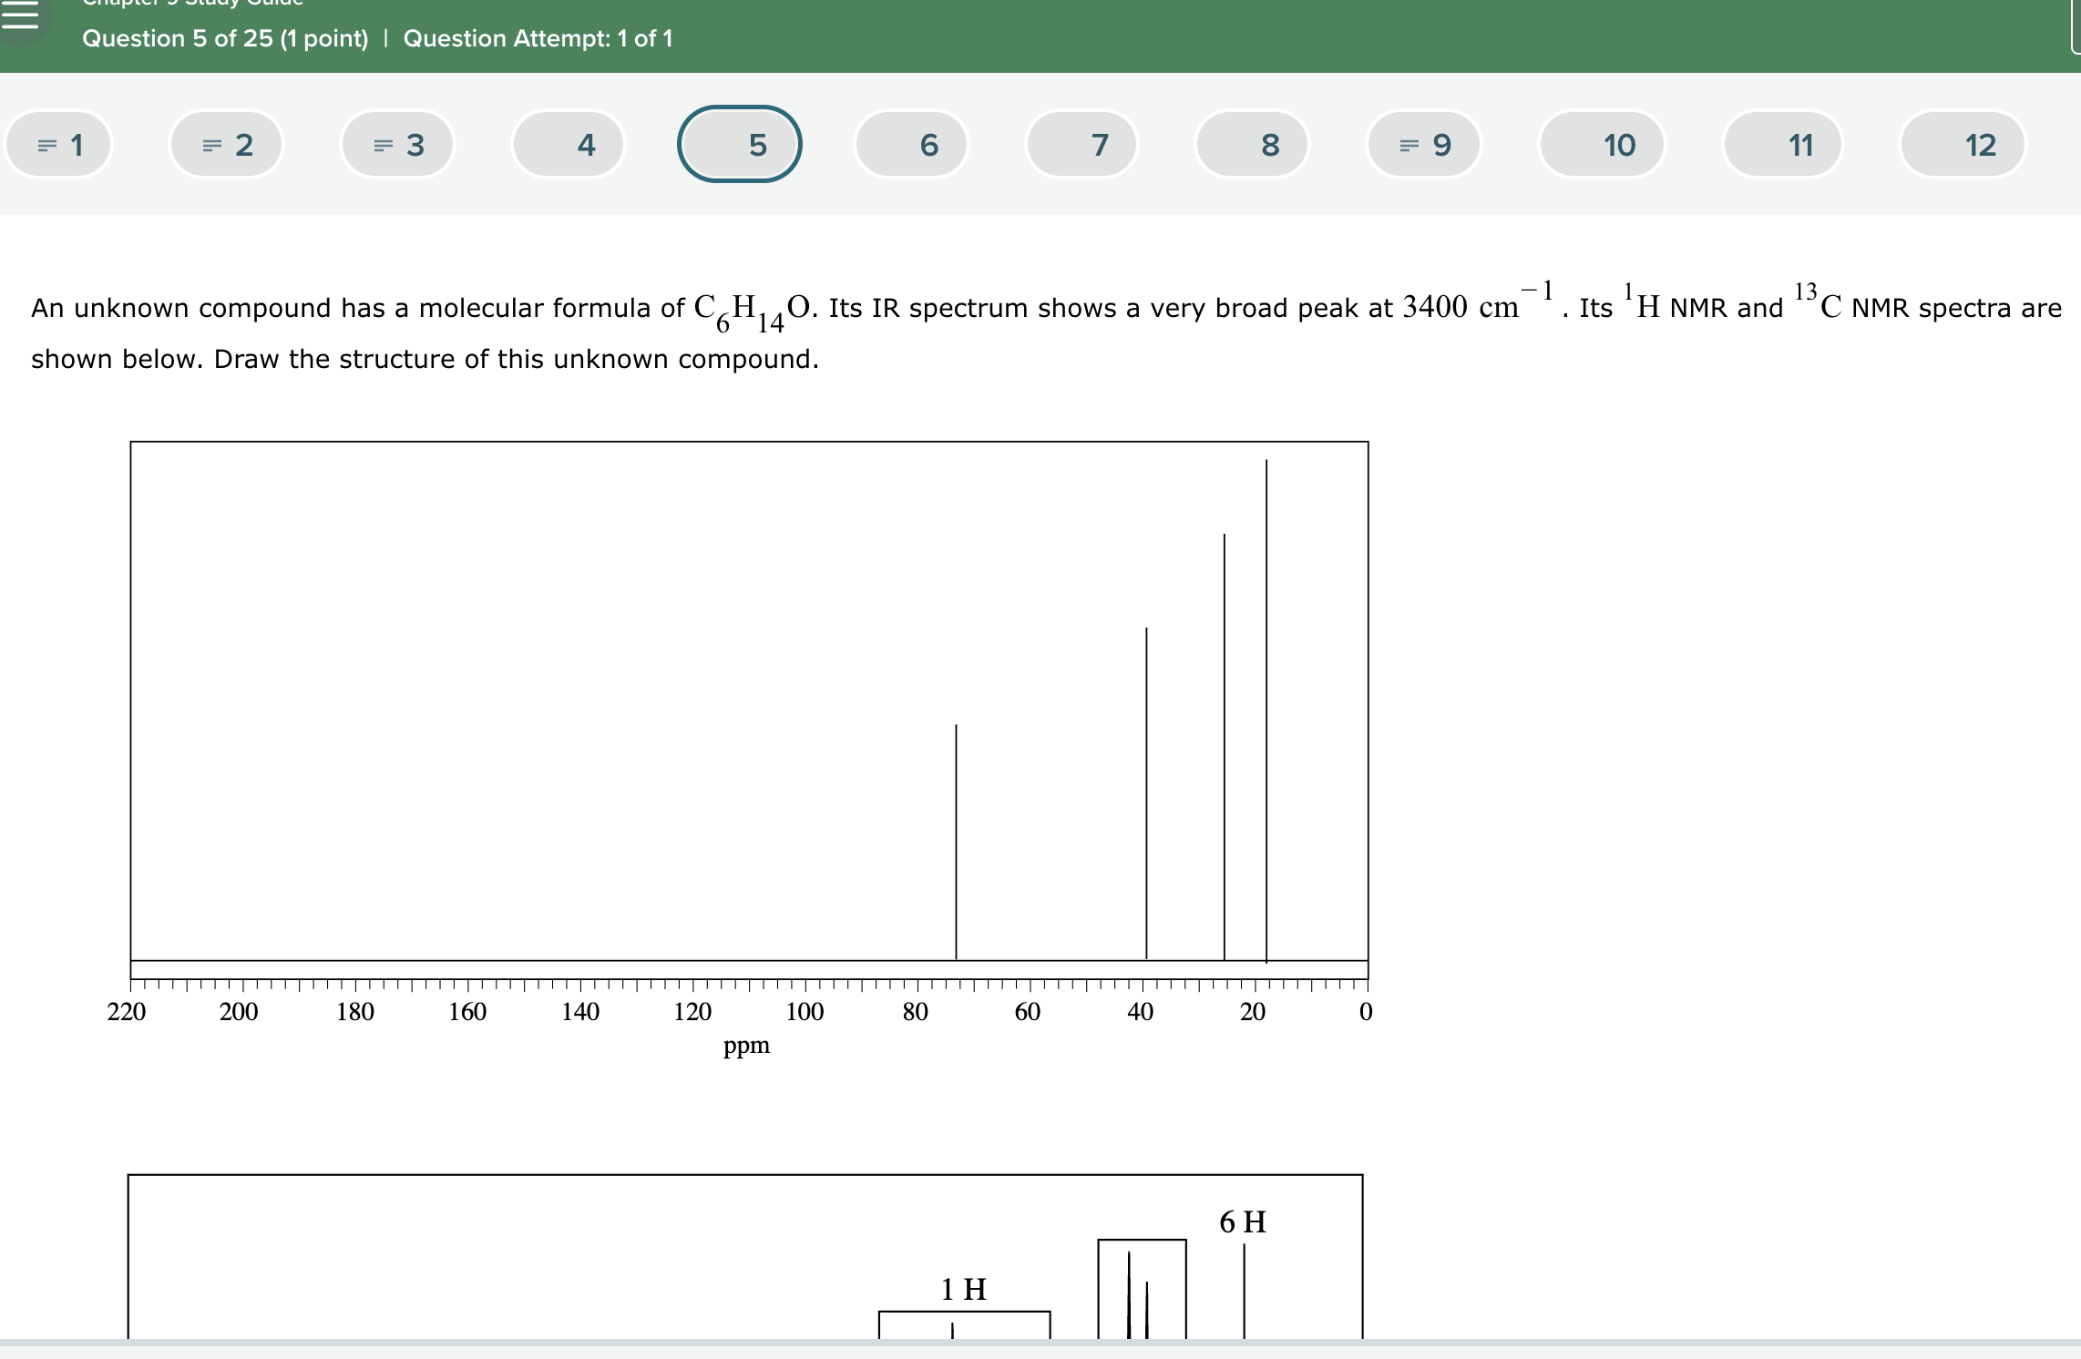
Task: Go to question 2
Action: pos(226,145)
